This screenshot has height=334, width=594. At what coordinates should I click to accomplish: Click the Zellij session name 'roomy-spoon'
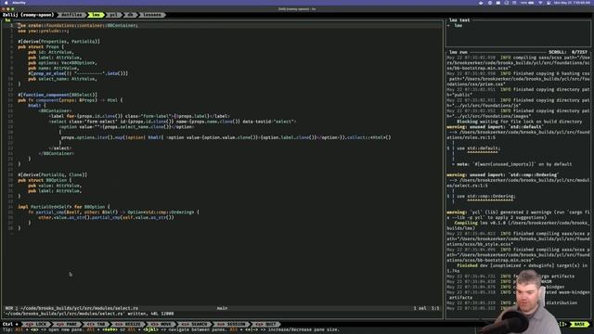coord(37,15)
